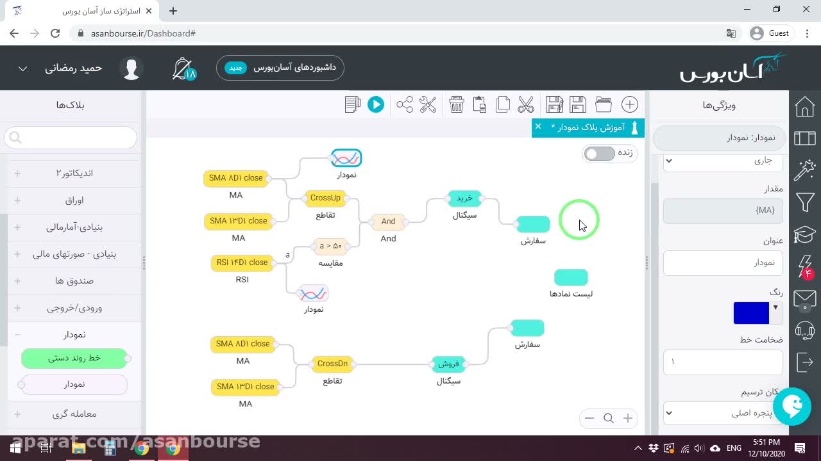821x461 pixels.
Task: Click the paste clipboard icon
Action: pyautogui.click(x=479, y=104)
